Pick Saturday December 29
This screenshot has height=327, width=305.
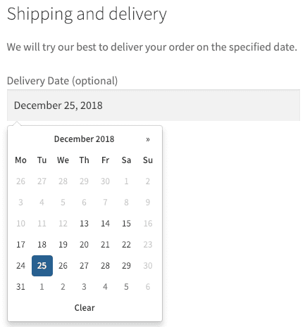click(x=126, y=266)
